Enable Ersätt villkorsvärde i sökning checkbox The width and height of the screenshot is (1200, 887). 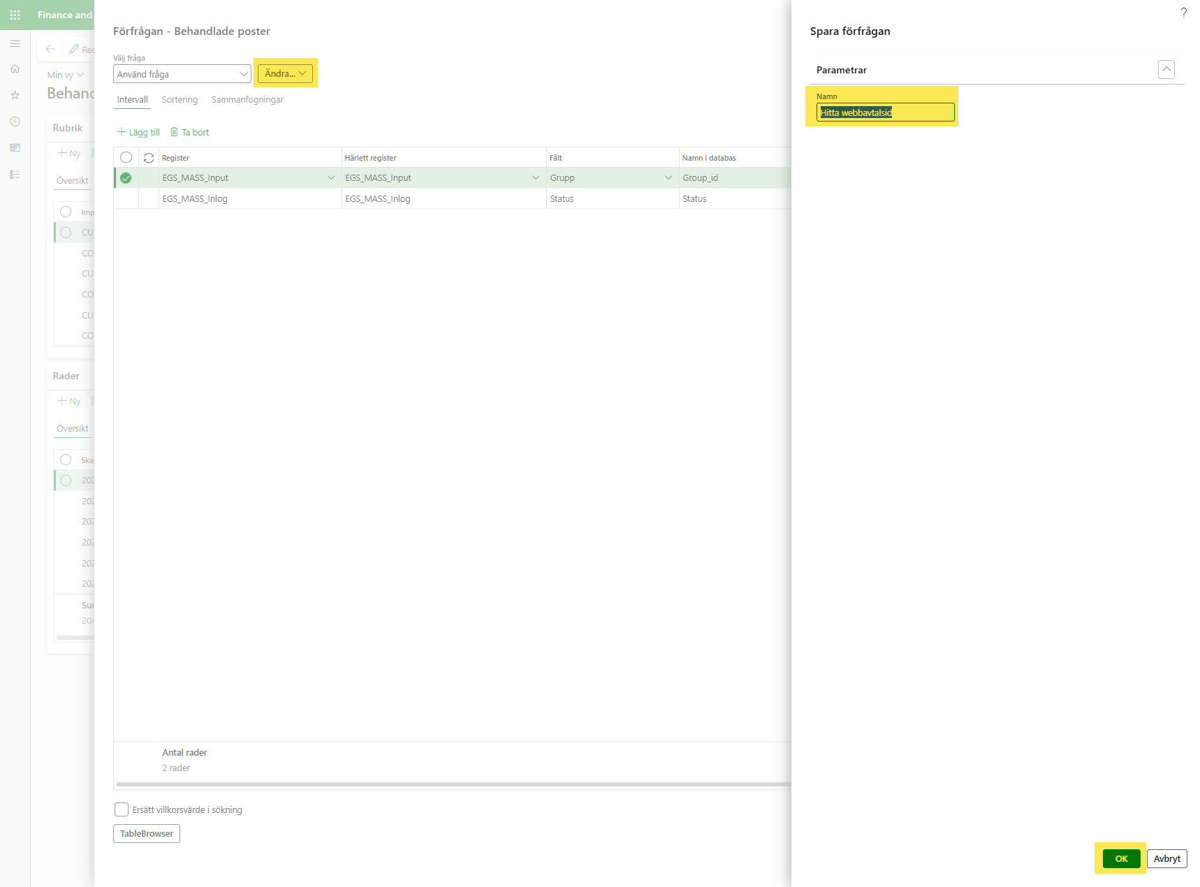(122, 809)
